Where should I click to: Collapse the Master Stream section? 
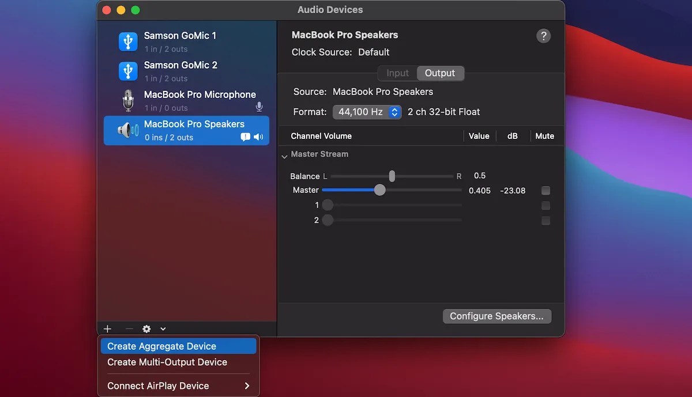coord(284,156)
